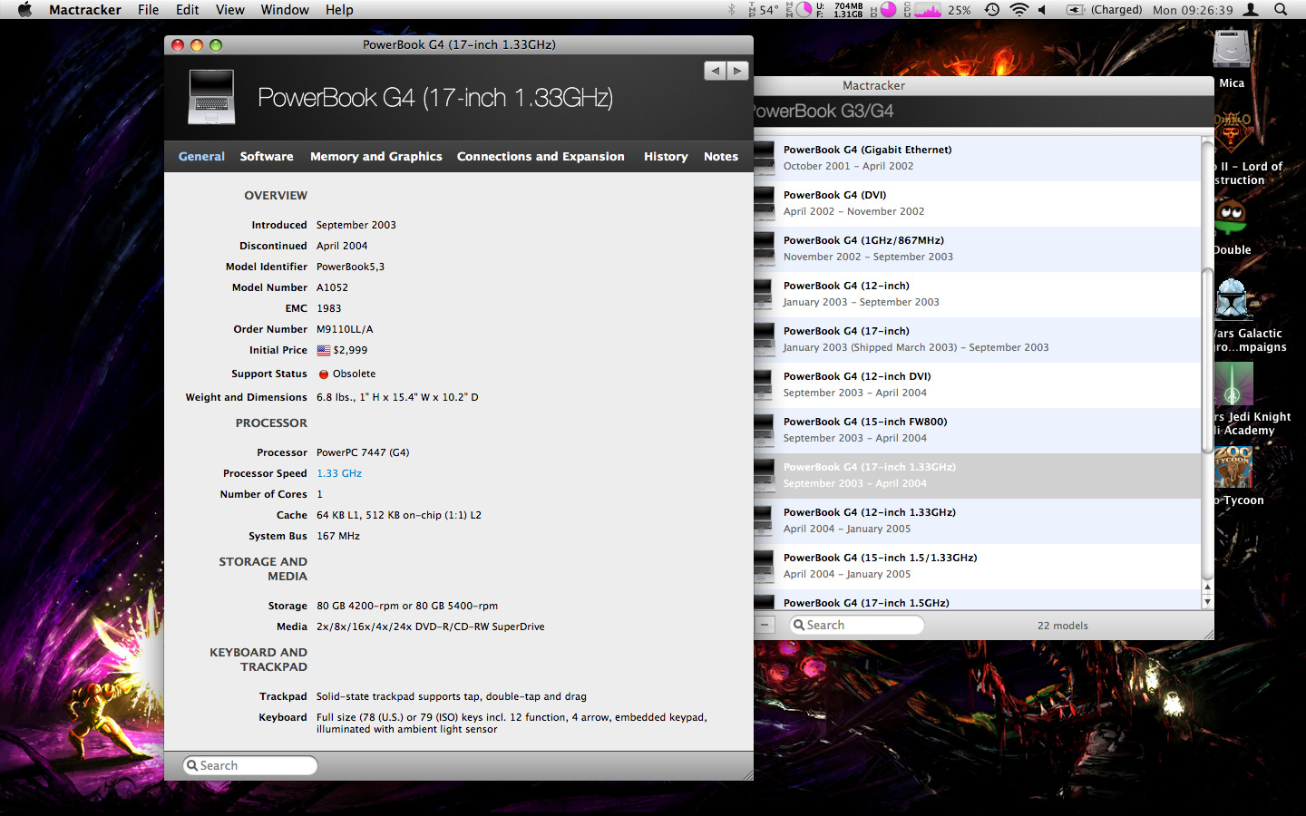The width and height of the screenshot is (1306, 816).
Task: Click the PowerBook G3/G4 category heading
Action: 824,111
